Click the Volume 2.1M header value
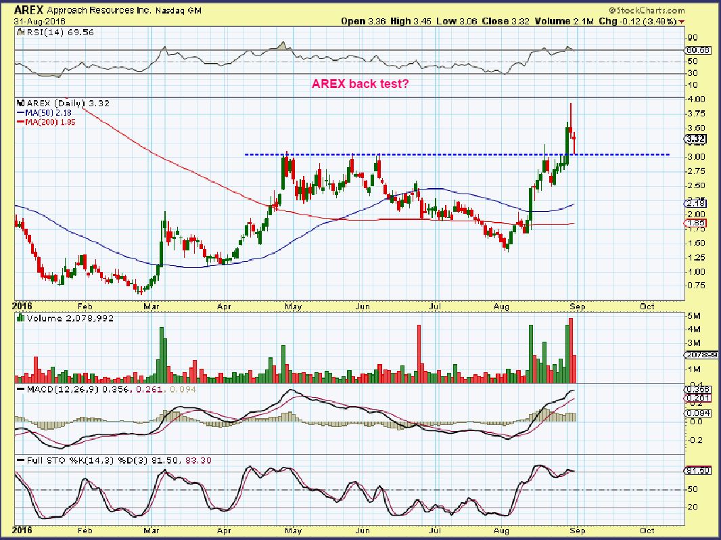This screenshot has height=540, width=721. pos(564,21)
